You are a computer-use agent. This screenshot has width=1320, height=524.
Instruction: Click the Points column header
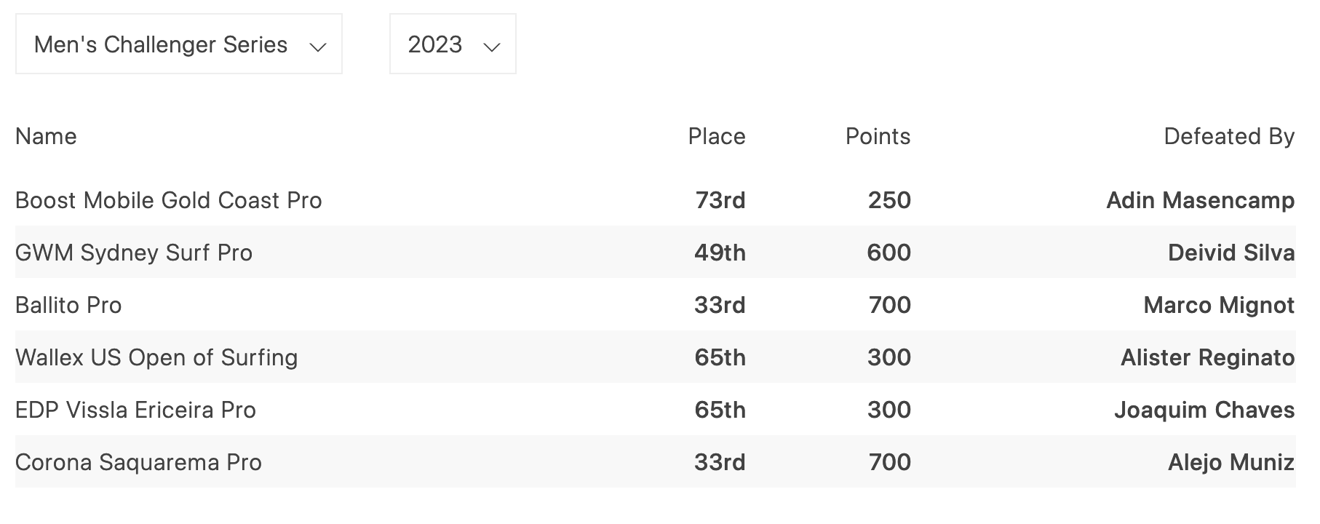pos(878,136)
